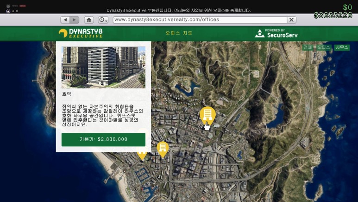Open the browser home page icon

[x=89, y=20]
